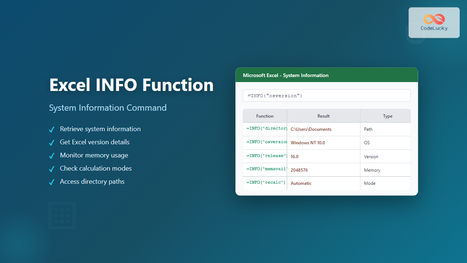The height and width of the screenshot is (263, 467).
Task: Select the "Function" column header
Action: coord(265,116)
